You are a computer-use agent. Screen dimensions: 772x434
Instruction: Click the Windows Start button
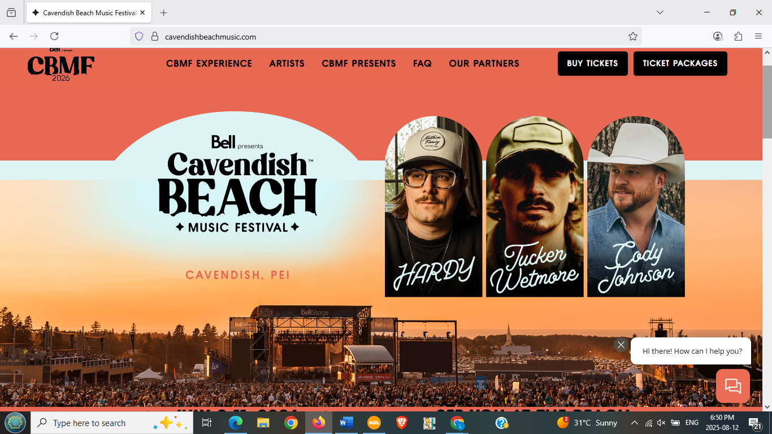[15, 423]
